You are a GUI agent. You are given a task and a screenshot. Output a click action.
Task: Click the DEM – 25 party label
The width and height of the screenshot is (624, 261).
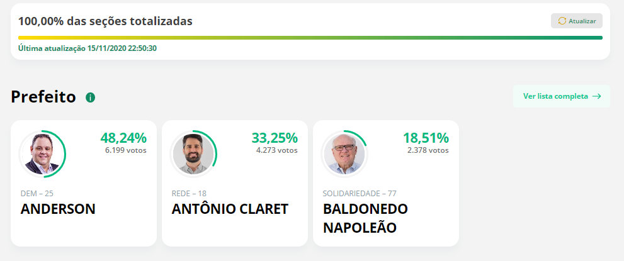click(37, 194)
